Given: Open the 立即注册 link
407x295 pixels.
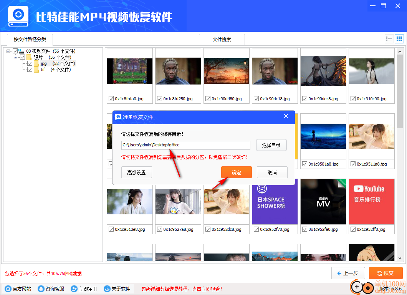Looking at the screenshot, I should point(88,289).
